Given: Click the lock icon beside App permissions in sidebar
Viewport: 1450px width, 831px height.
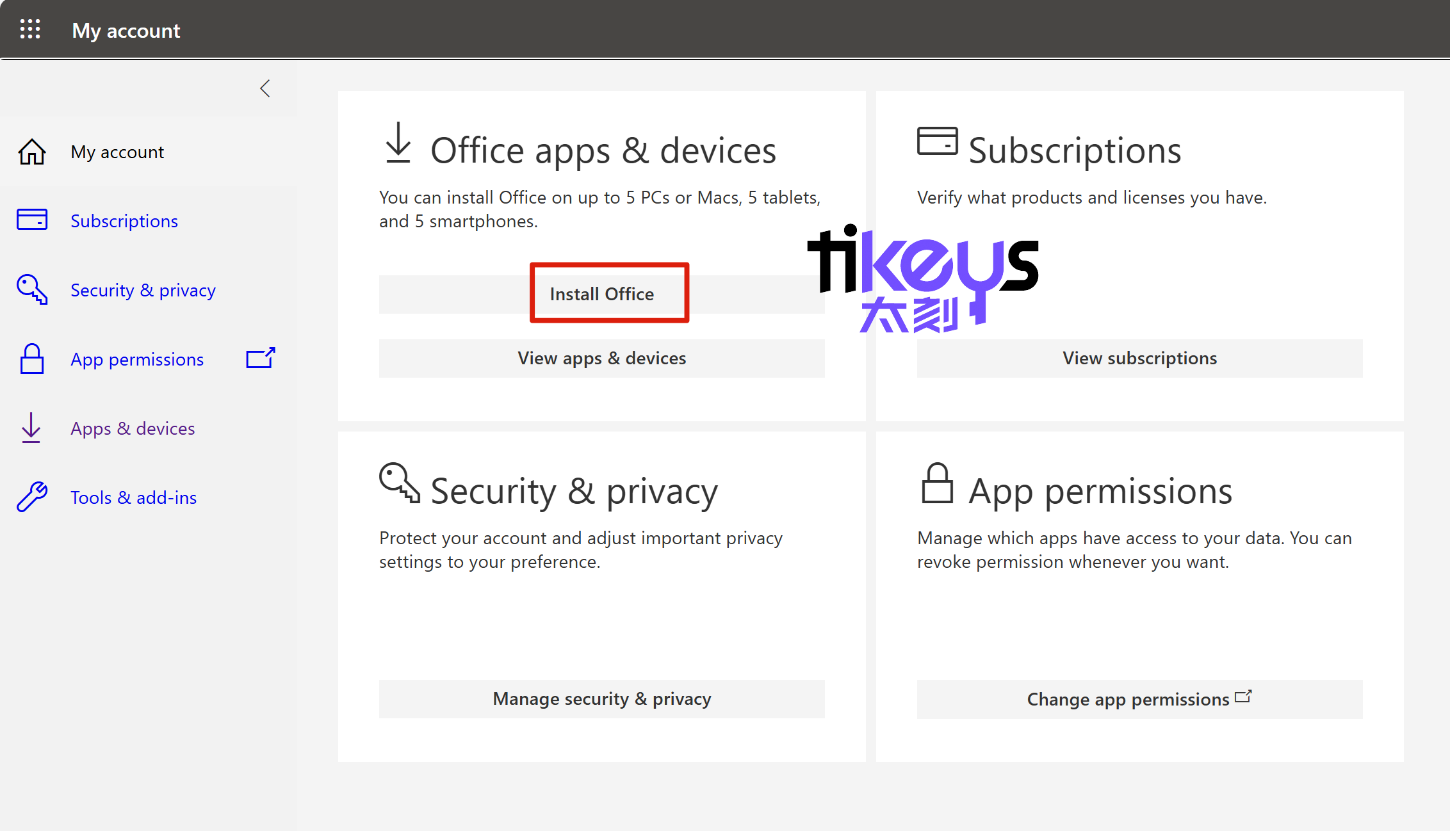Looking at the screenshot, I should pyautogui.click(x=32, y=359).
